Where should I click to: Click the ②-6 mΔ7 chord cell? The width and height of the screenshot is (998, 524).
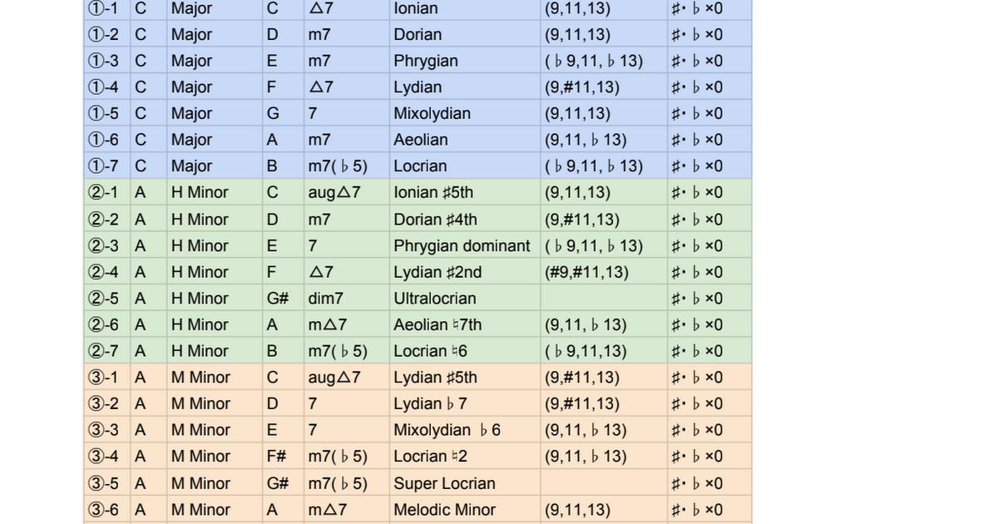click(345, 325)
